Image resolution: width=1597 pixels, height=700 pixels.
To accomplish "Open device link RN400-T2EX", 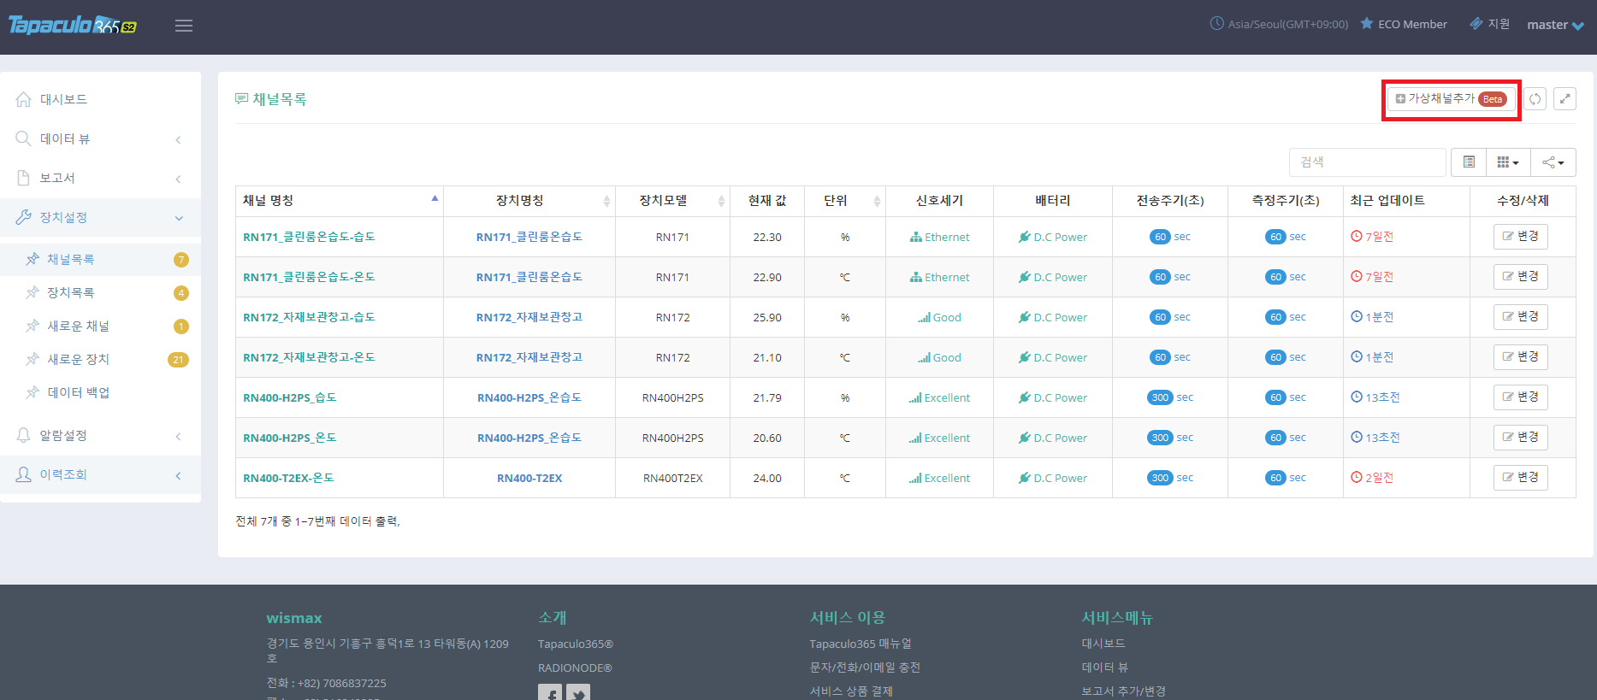I will pos(529,478).
